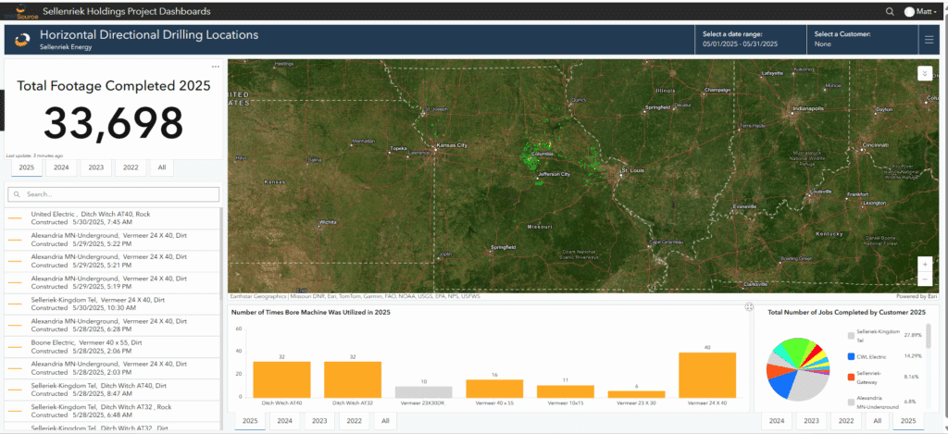Select the Alexandria entry dated 5/29/2025, 5:22 PM
Image resolution: width=948 pixels, height=434 pixels.
pos(114,240)
